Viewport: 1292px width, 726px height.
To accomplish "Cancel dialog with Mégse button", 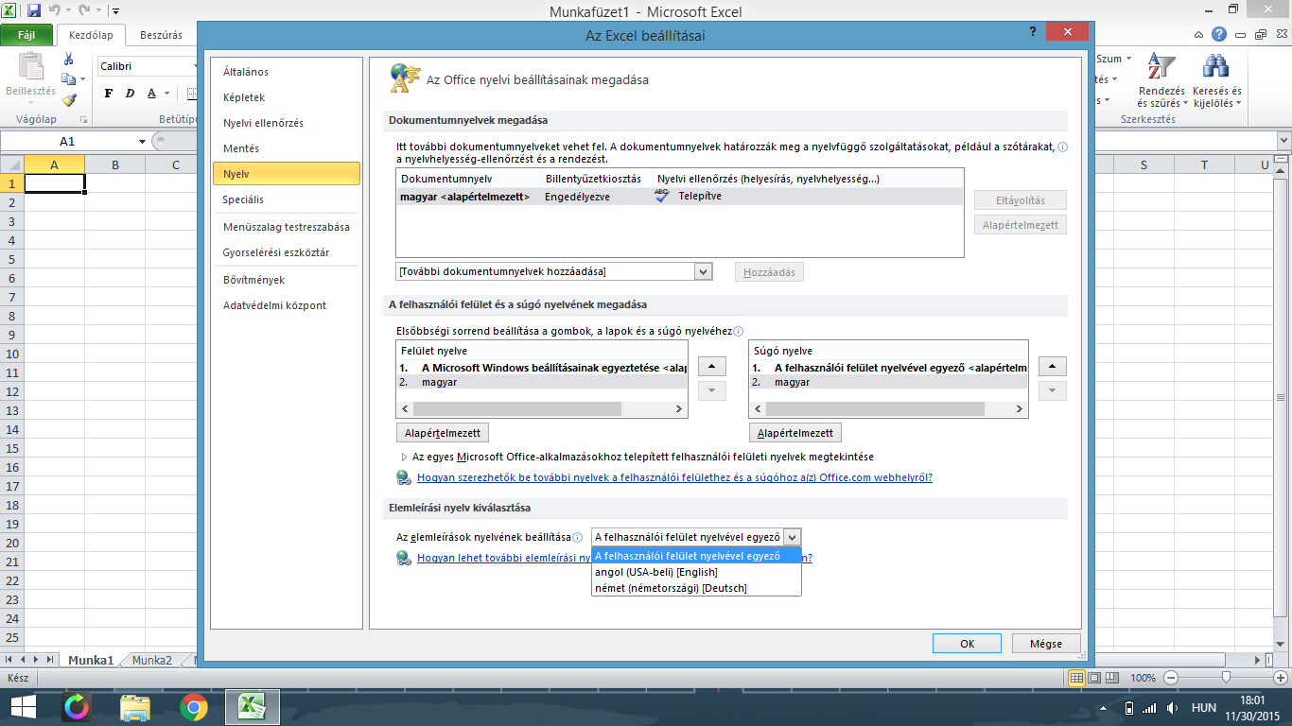I will [1045, 643].
